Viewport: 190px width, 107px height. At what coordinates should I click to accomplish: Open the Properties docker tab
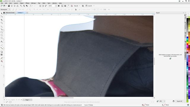point(185,26)
